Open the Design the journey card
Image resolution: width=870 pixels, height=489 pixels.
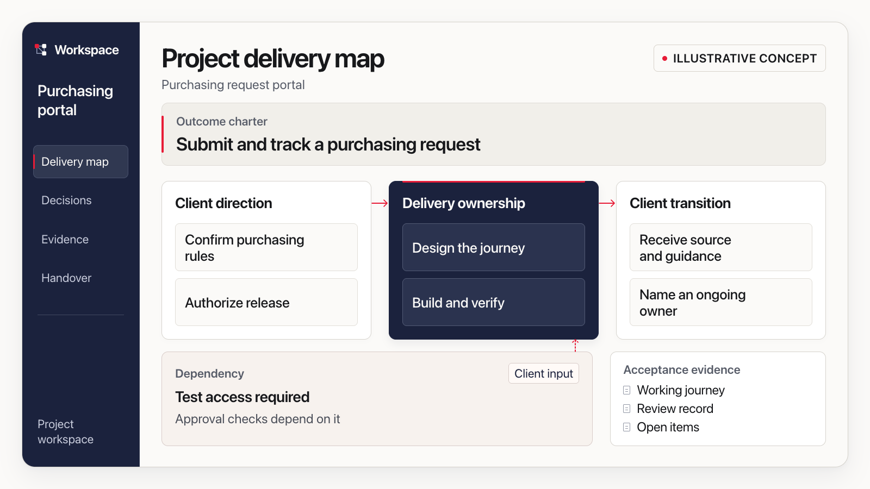coord(494,247)
